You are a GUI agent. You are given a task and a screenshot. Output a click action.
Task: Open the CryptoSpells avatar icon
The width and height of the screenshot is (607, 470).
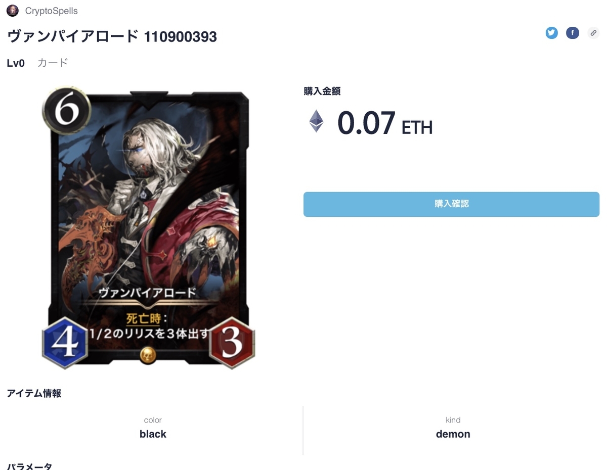coord(13,10)
